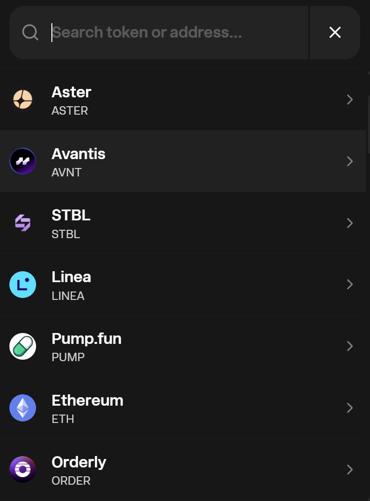Choose the LINEA ticker symbol text
The width and height of the screenshot is (370, 501).
(68, 296)
